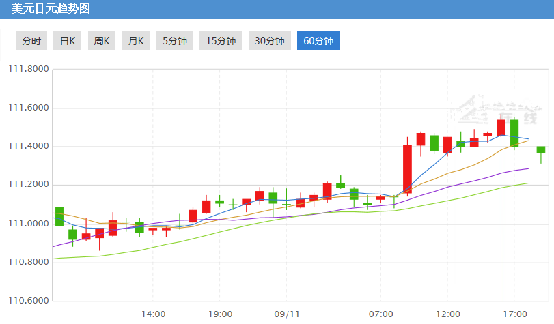Select the 15分钟 interval tab

(220, 40)
